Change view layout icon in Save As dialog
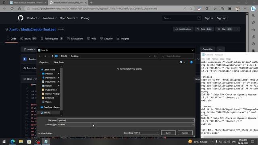This screenshot has height=145, width=258. [x=181, y=62]
